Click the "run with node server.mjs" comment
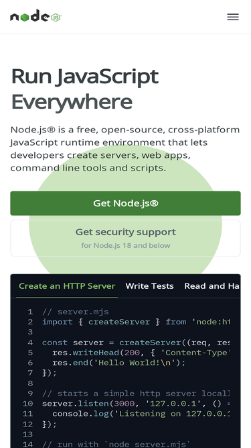Image resolution: width=251 pixels, height=448 pixels. pos(116,444)
